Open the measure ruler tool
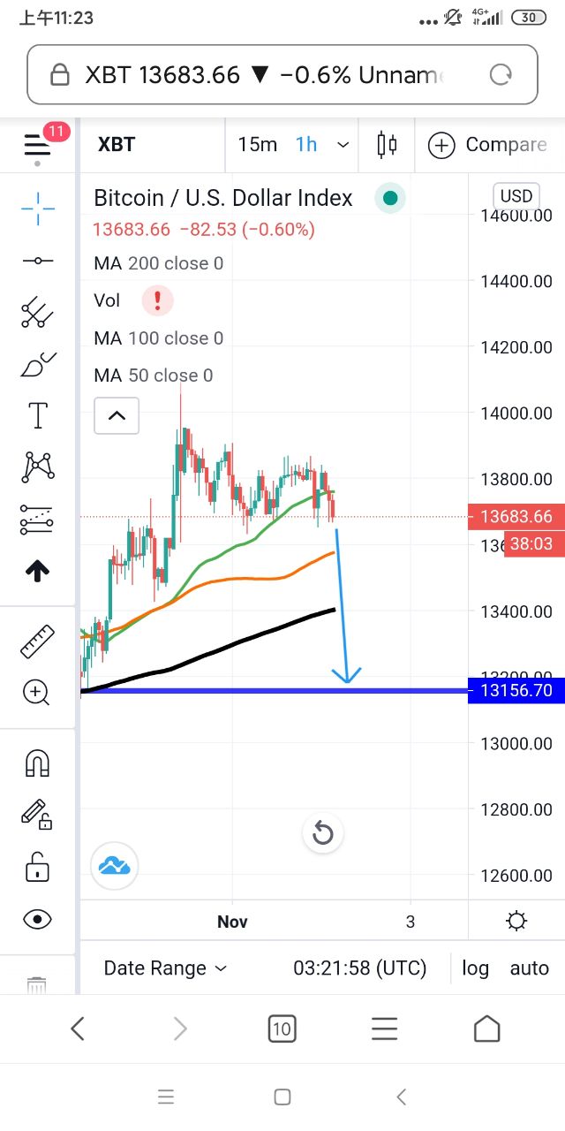Image resolution: width=565 pixels, height=1131 pixels. pos(38,641)
